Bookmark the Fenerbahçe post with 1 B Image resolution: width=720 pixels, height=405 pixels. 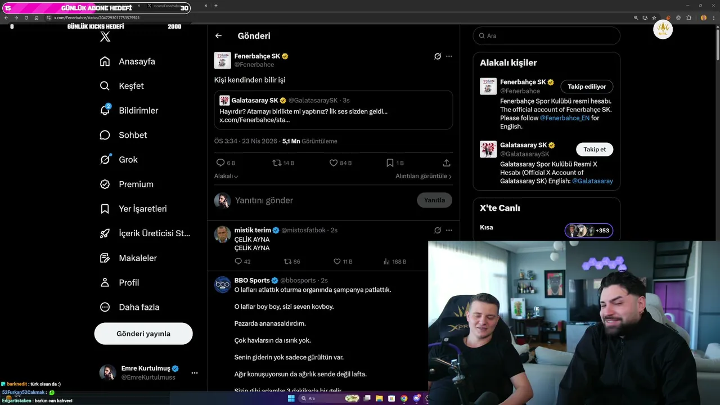[390, 163]
